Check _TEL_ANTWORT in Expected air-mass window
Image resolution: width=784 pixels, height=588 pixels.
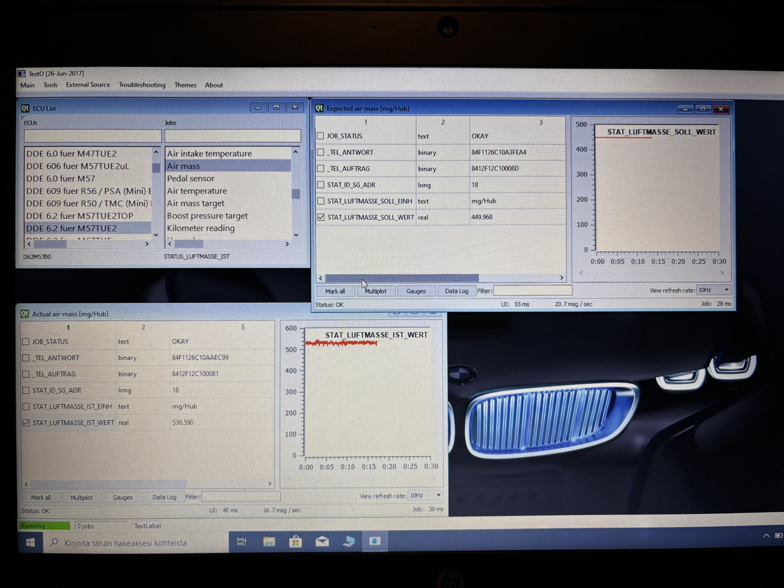click(320, 152)
